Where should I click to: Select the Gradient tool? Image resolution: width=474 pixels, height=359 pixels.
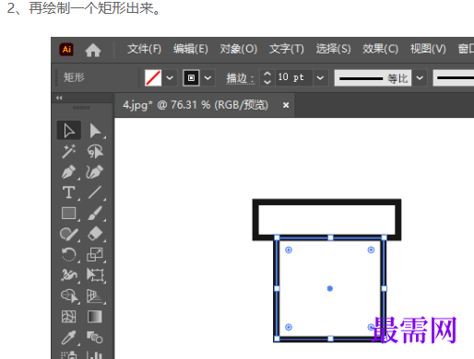tap(95, 317)
